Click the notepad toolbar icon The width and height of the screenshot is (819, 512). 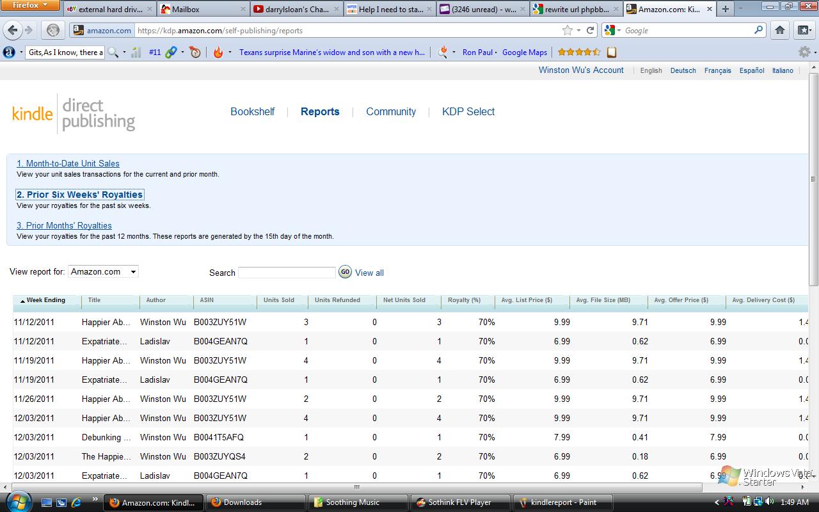tap(612, 52)
